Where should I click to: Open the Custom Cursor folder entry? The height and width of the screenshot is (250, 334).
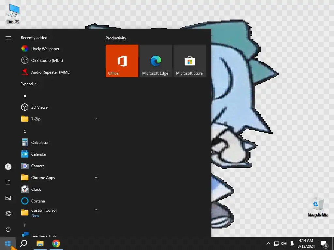pos(60,213)
